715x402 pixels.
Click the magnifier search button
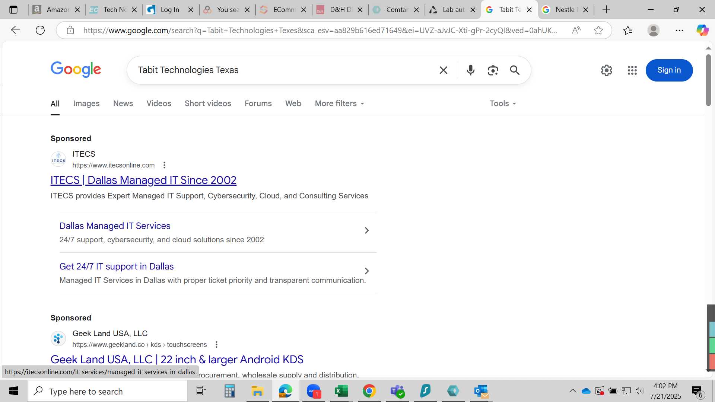click(x=515, y=70)
